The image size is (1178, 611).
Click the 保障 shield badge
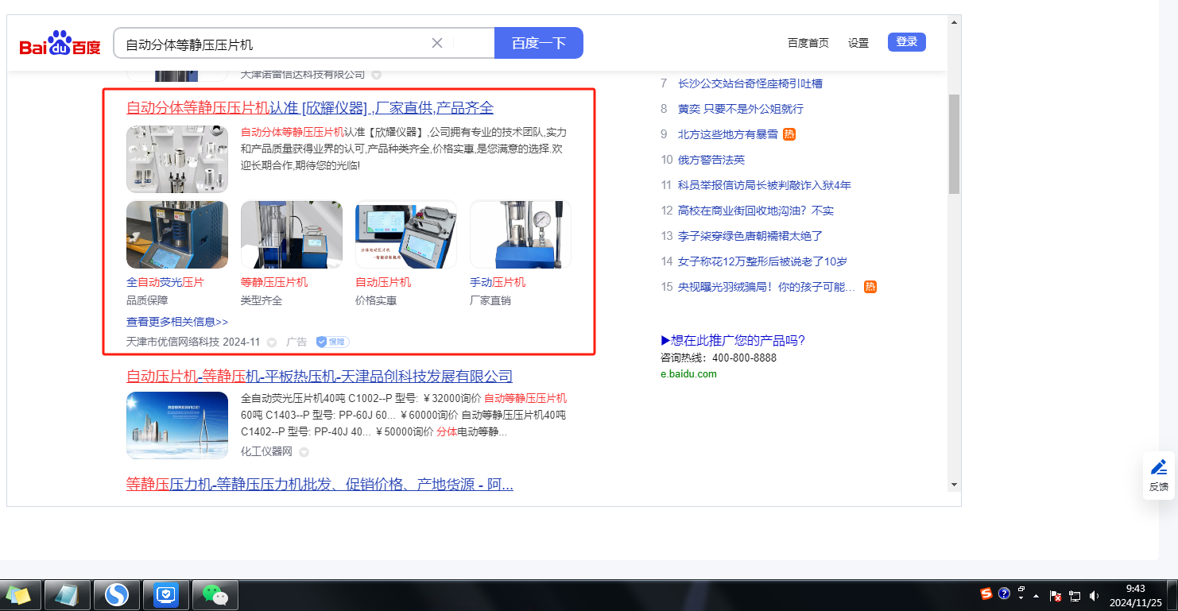(x=332, y=342)
